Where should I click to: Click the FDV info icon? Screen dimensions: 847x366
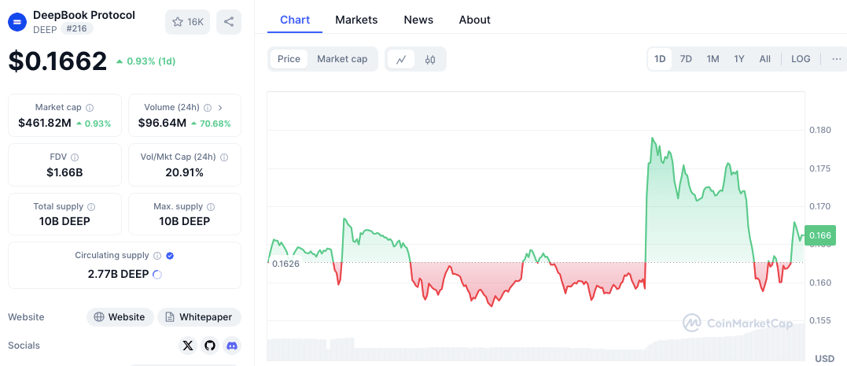[75, 157]
